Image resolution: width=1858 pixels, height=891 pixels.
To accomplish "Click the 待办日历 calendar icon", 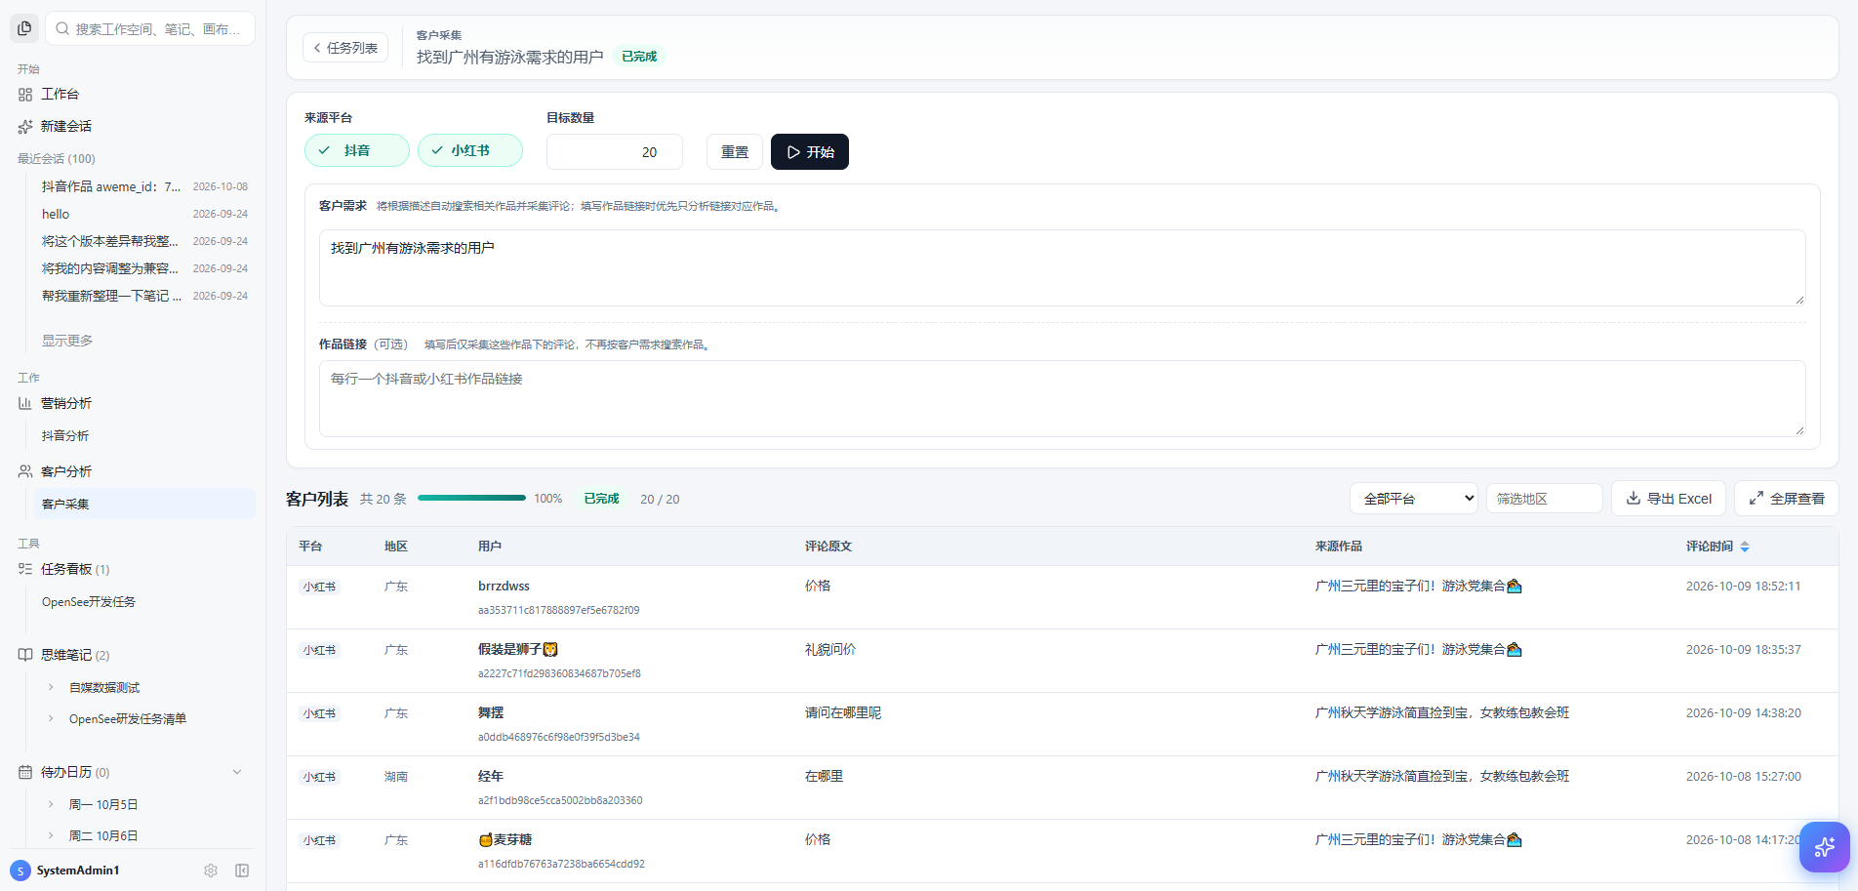I will (x=25, y=772).
